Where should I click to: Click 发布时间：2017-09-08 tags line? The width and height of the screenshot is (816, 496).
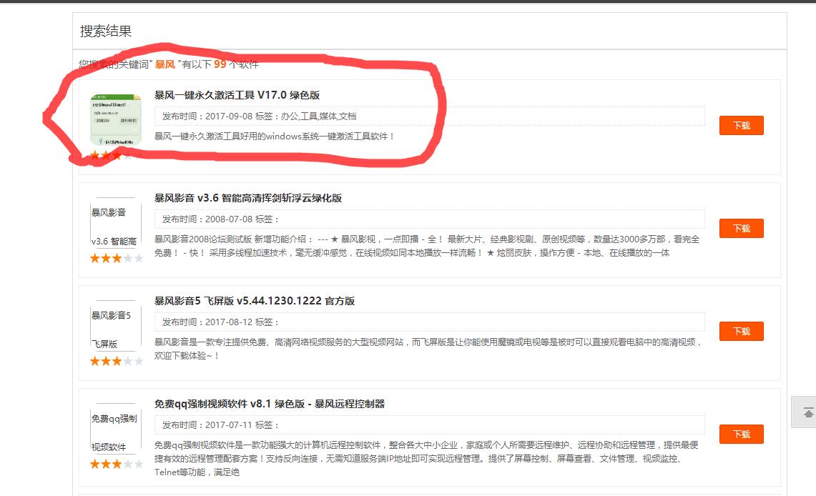pos(429,116)
